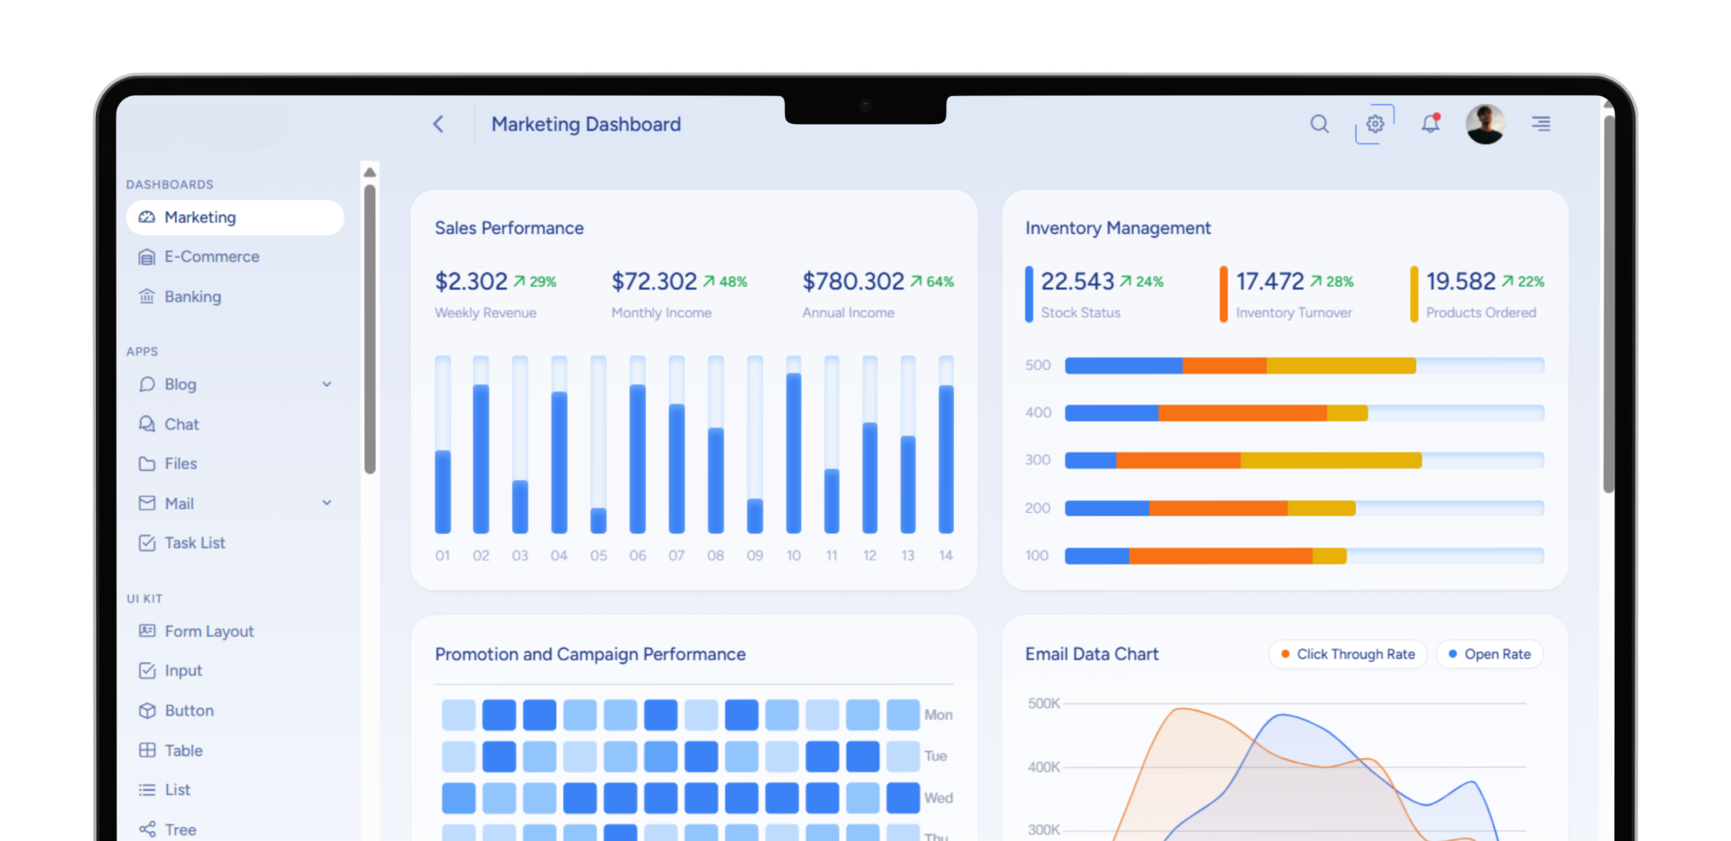Expand the Mail submenu chevron
The width and height of the screenshot is (1731, 841).
tap(327, 503)
